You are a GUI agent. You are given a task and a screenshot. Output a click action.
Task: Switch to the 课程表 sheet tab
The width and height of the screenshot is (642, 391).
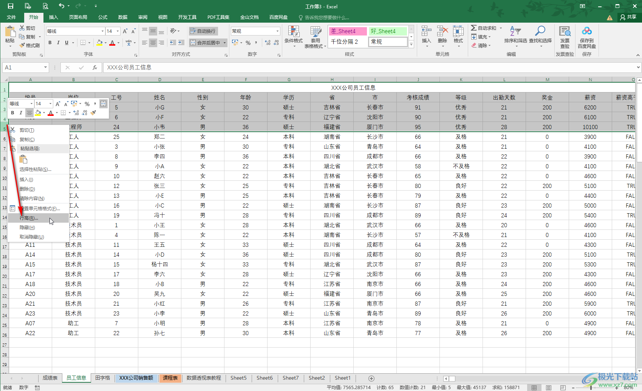[170, 378]
